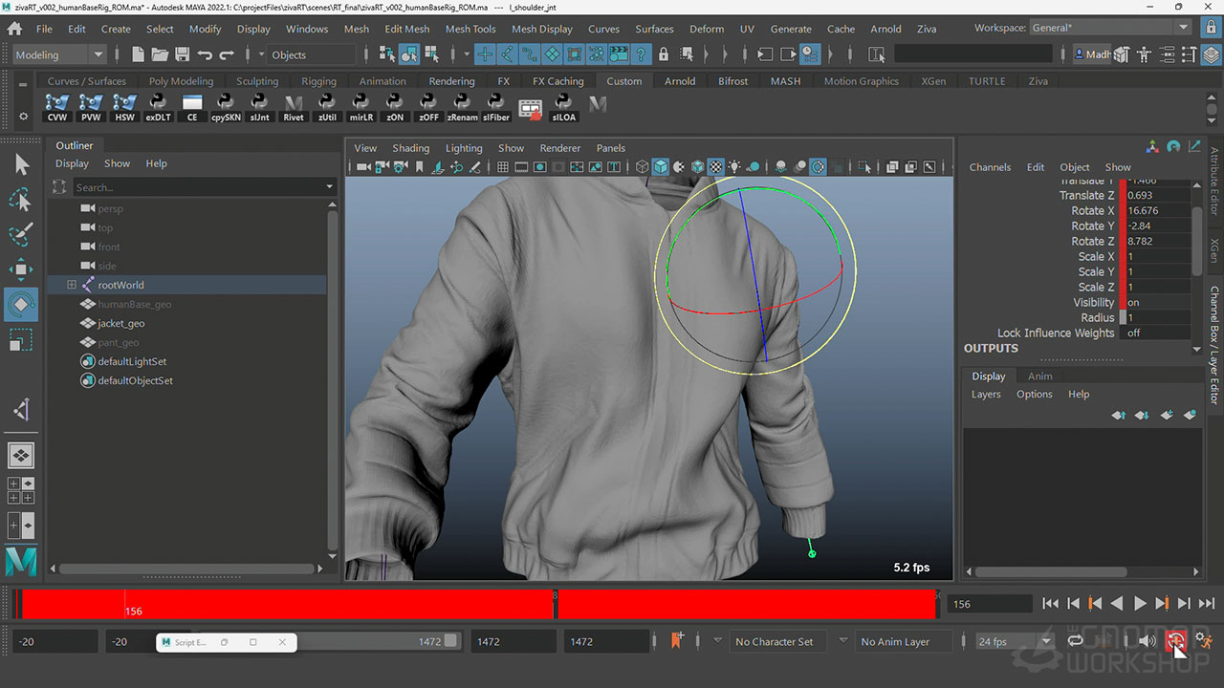Click the red timeline at frame 156
1224x688 pixels.
127,603
